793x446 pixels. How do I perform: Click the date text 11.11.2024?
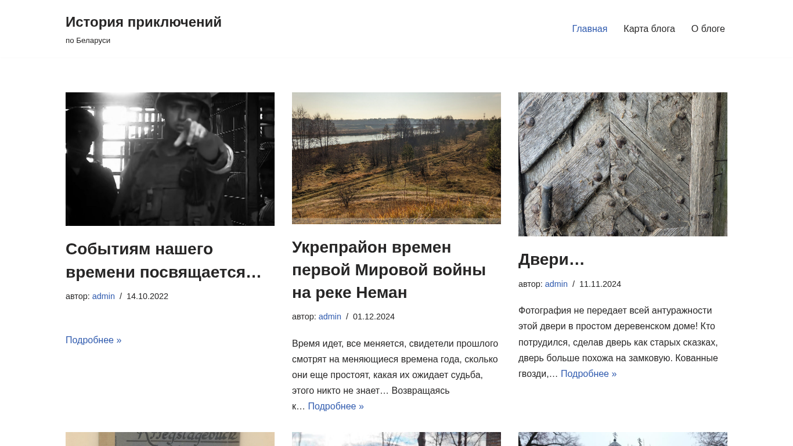pos(600,284)
